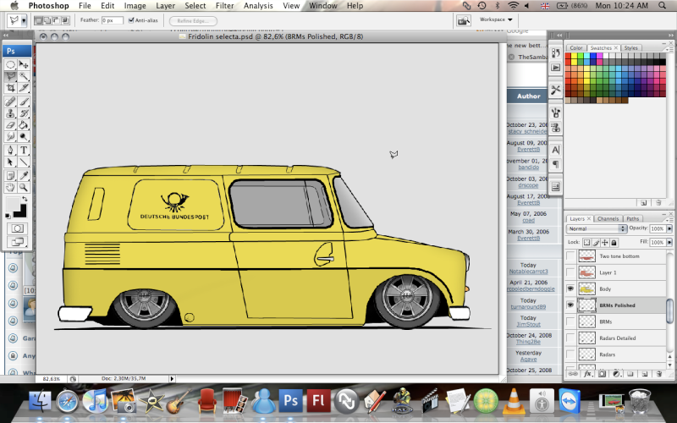
Task: Toggle Lock transparent pixels
Action: tap(586, 242)
